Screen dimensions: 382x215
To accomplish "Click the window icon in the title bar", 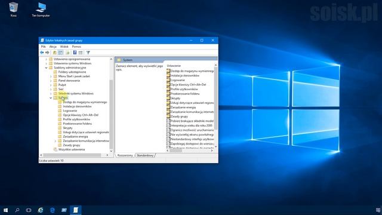I will pos(42,40).
